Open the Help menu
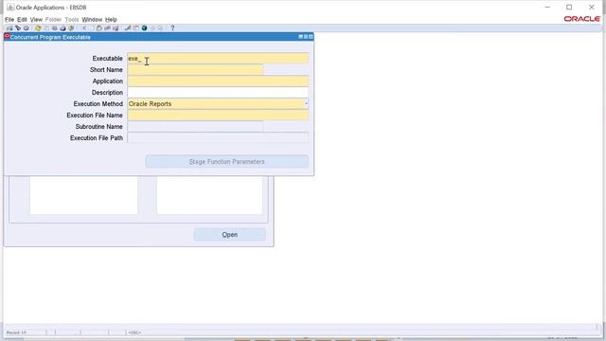This screenshot has width=606, height=341. pos(111,19)
